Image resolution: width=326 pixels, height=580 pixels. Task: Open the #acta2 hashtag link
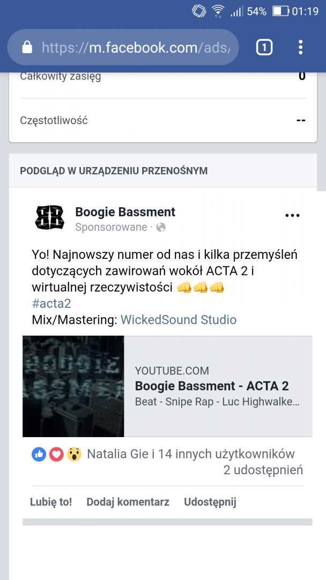(x=51, y=303)
